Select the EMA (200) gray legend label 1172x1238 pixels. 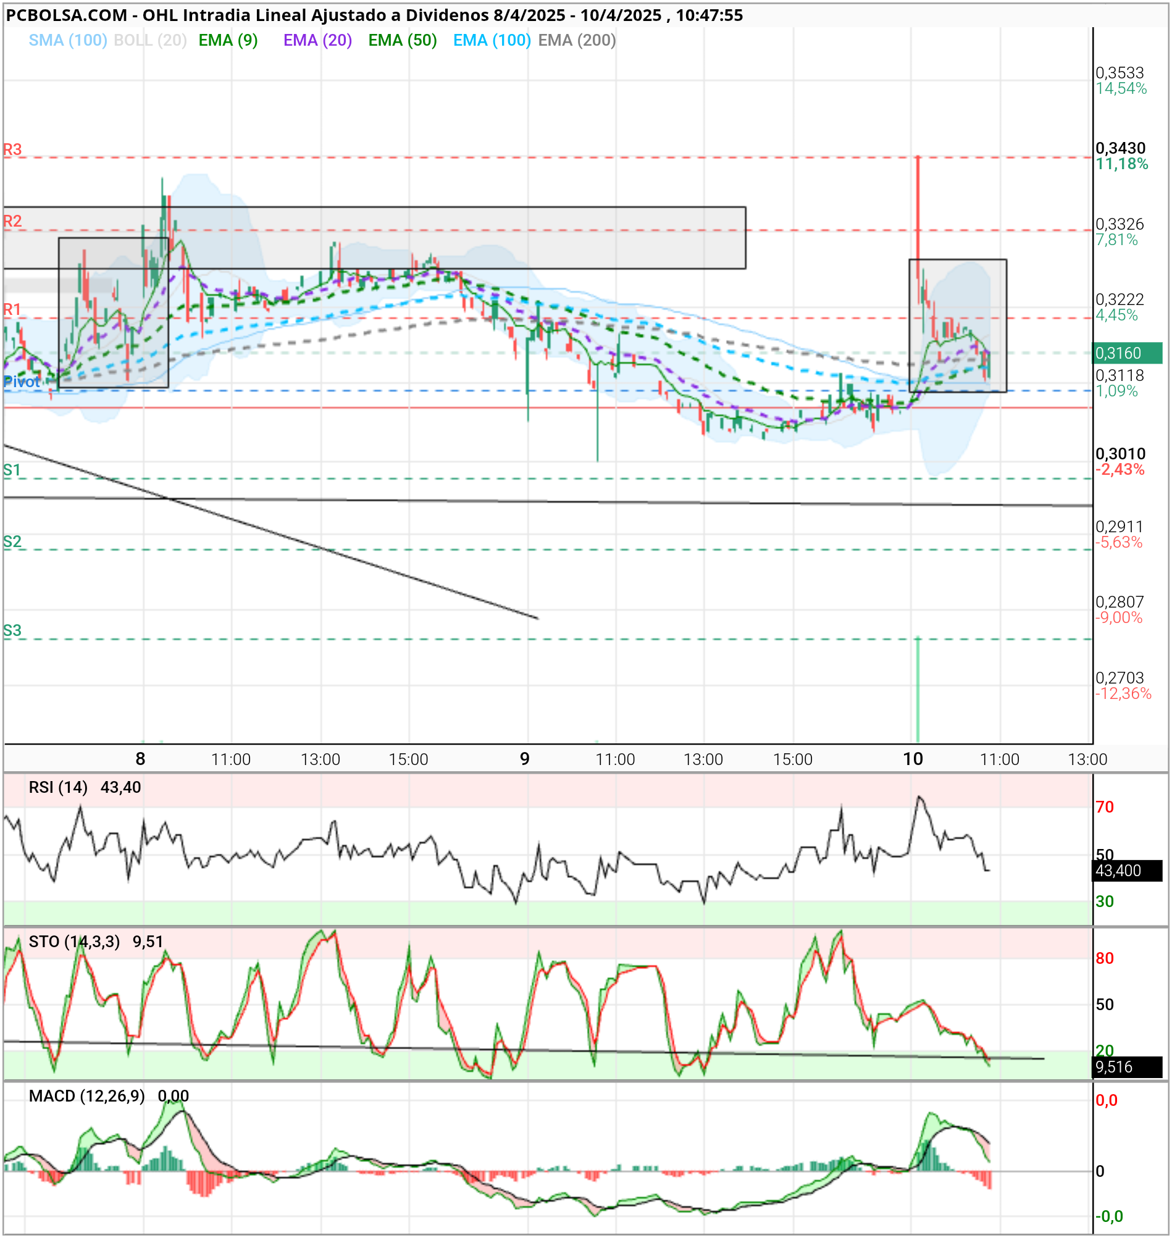coord(577,41)
